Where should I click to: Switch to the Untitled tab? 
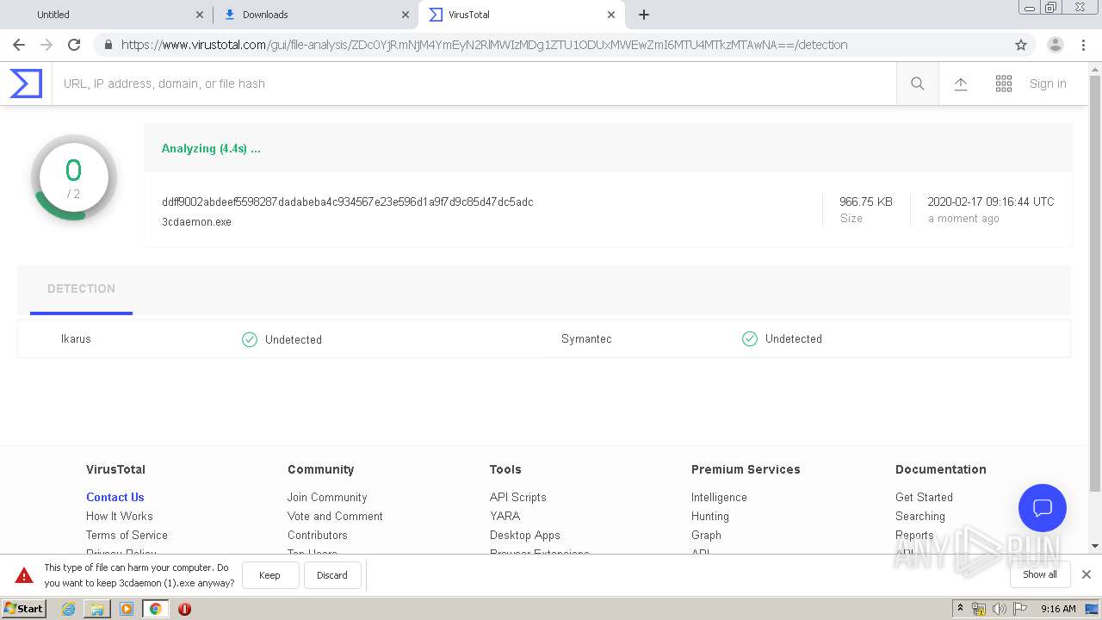(108, 15)
